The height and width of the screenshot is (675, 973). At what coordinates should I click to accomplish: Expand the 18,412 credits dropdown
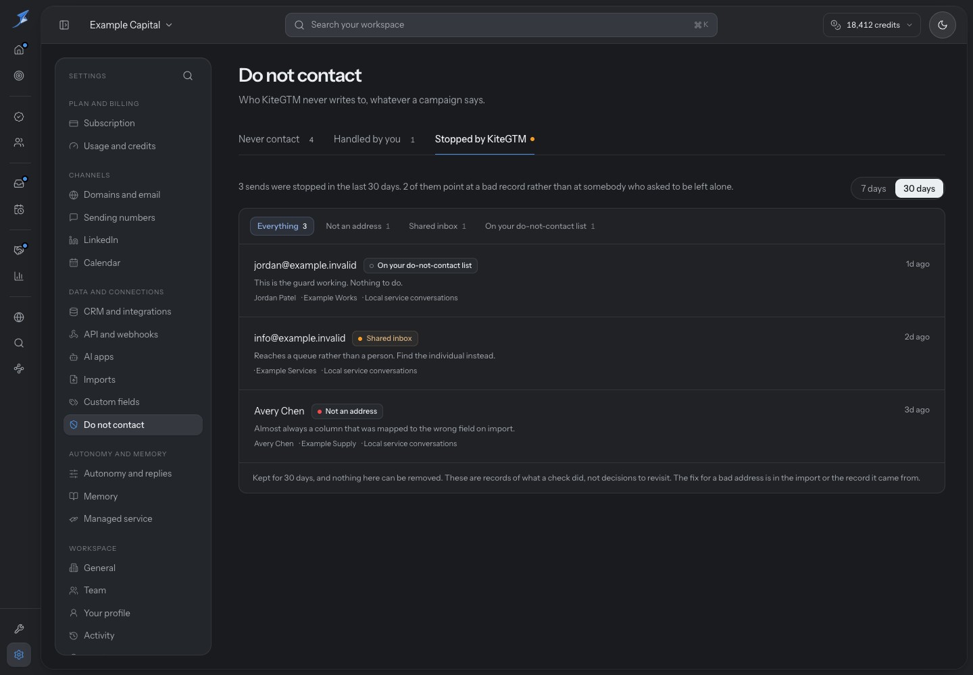coord(872,25)
